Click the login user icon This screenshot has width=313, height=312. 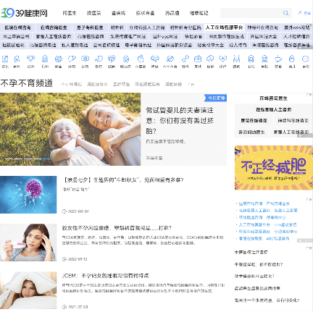(300, 13)
